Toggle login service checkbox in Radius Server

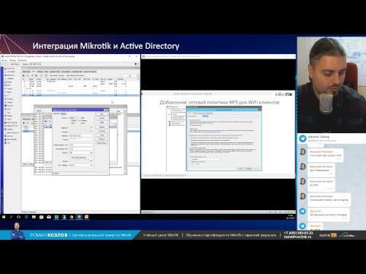(79, 118)
